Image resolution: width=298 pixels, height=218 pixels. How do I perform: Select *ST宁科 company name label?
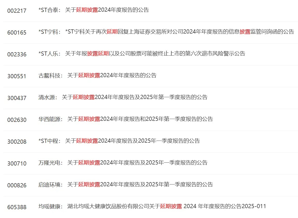(49, 32)
